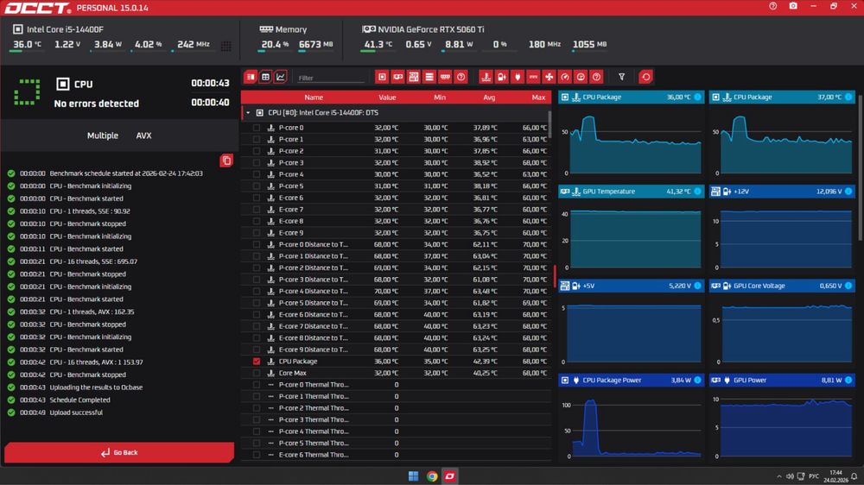Viewport: 864px width, 485px height.
Task: Check E-core 6 Thermal Throttling checkbox
Action: [257, 455]
